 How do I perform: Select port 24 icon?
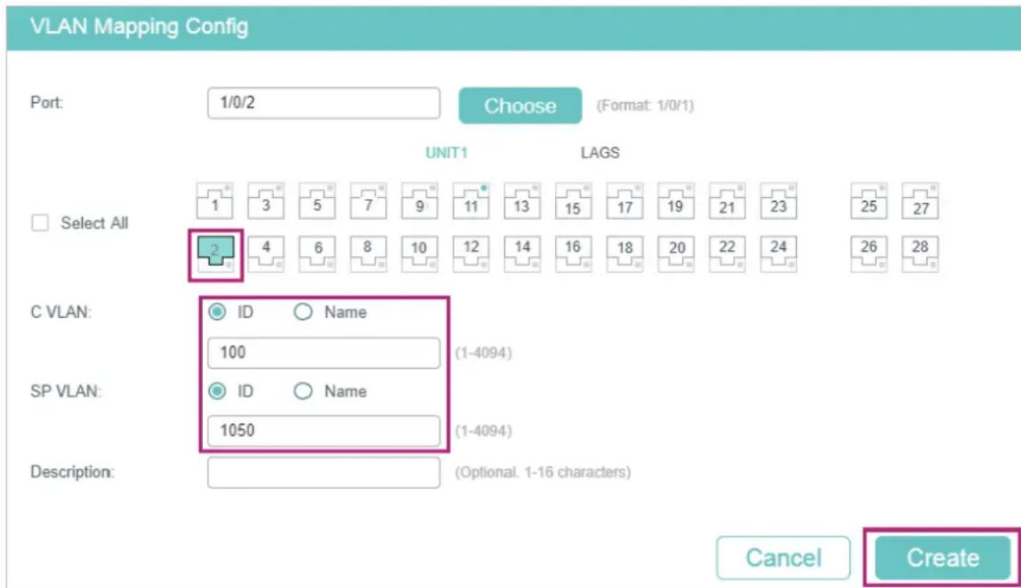pos(779,253)
